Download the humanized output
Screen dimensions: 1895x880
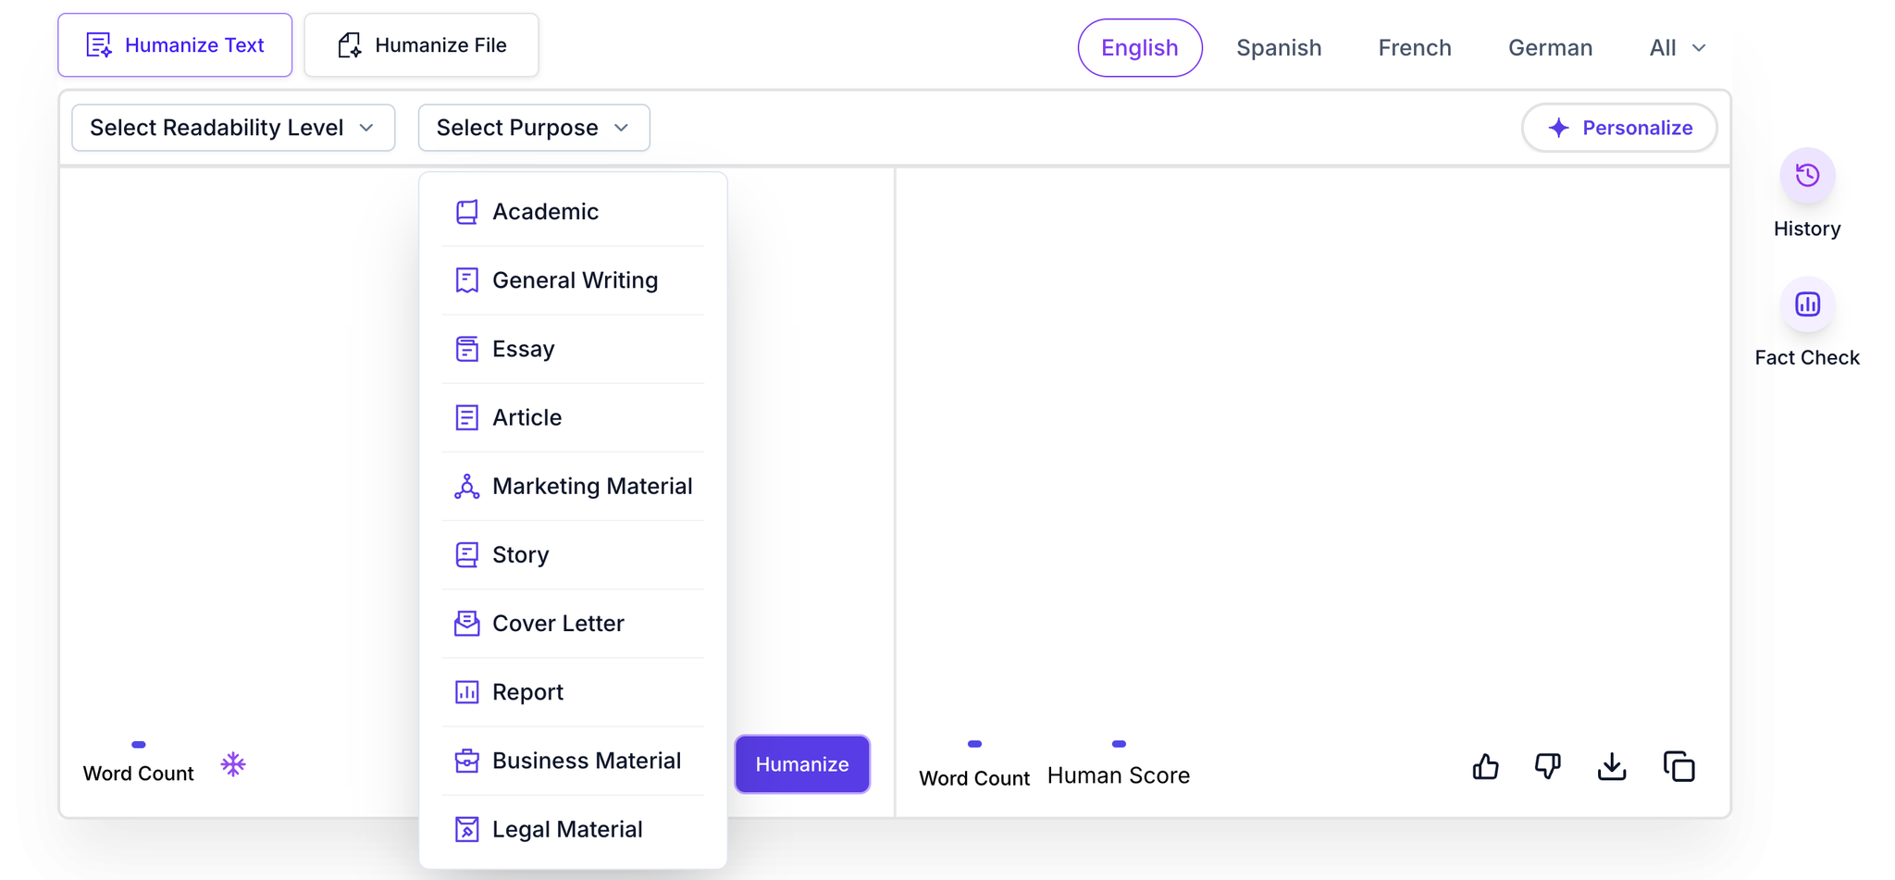point(1612,766)
